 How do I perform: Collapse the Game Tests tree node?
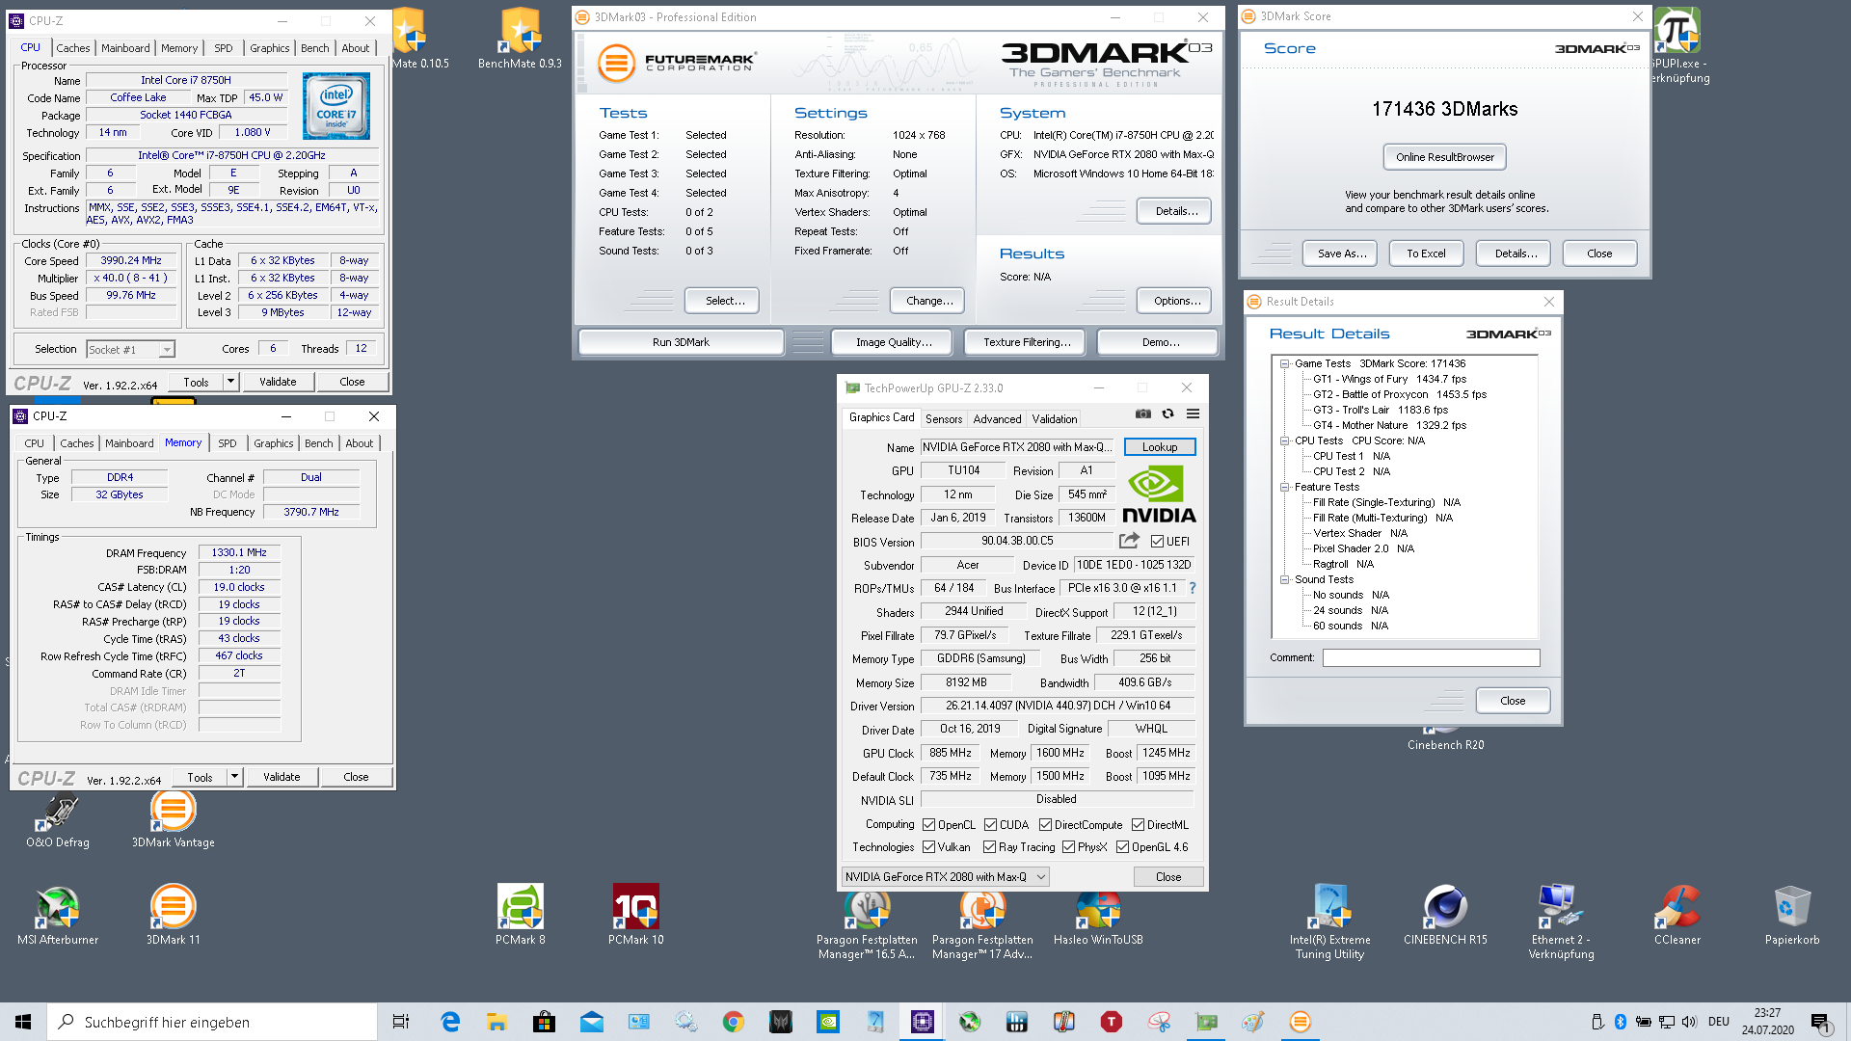(1284, 363)
